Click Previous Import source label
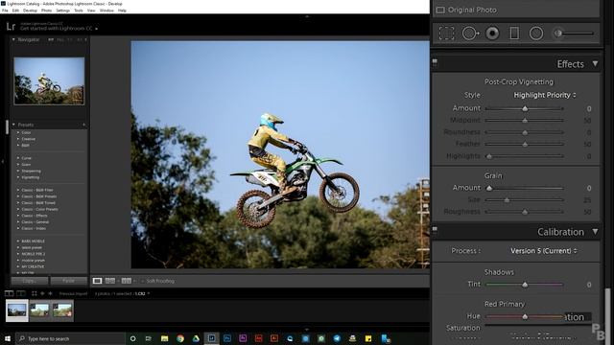 point(73,293)
